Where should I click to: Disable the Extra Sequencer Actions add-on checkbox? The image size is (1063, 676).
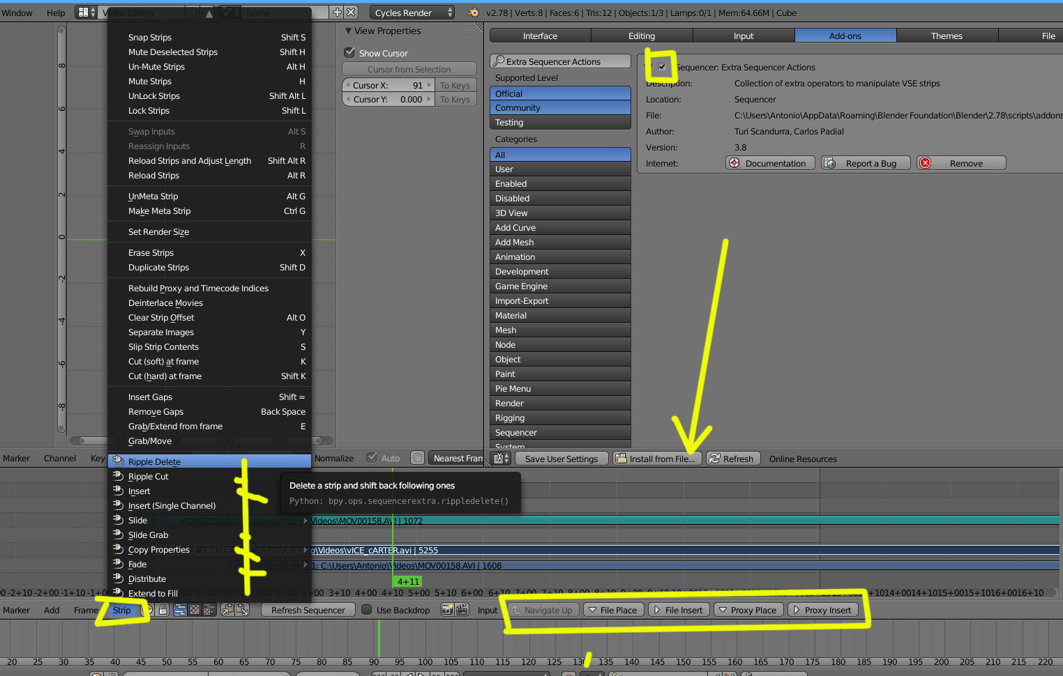point(662,67)
